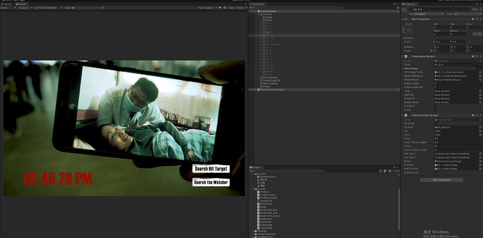Image resolution: width=483 pixels, height=238 pixels.
Task: Expand DontDestroyOnLoad scene in Hierarchy
Action: (x=256, y=90)
